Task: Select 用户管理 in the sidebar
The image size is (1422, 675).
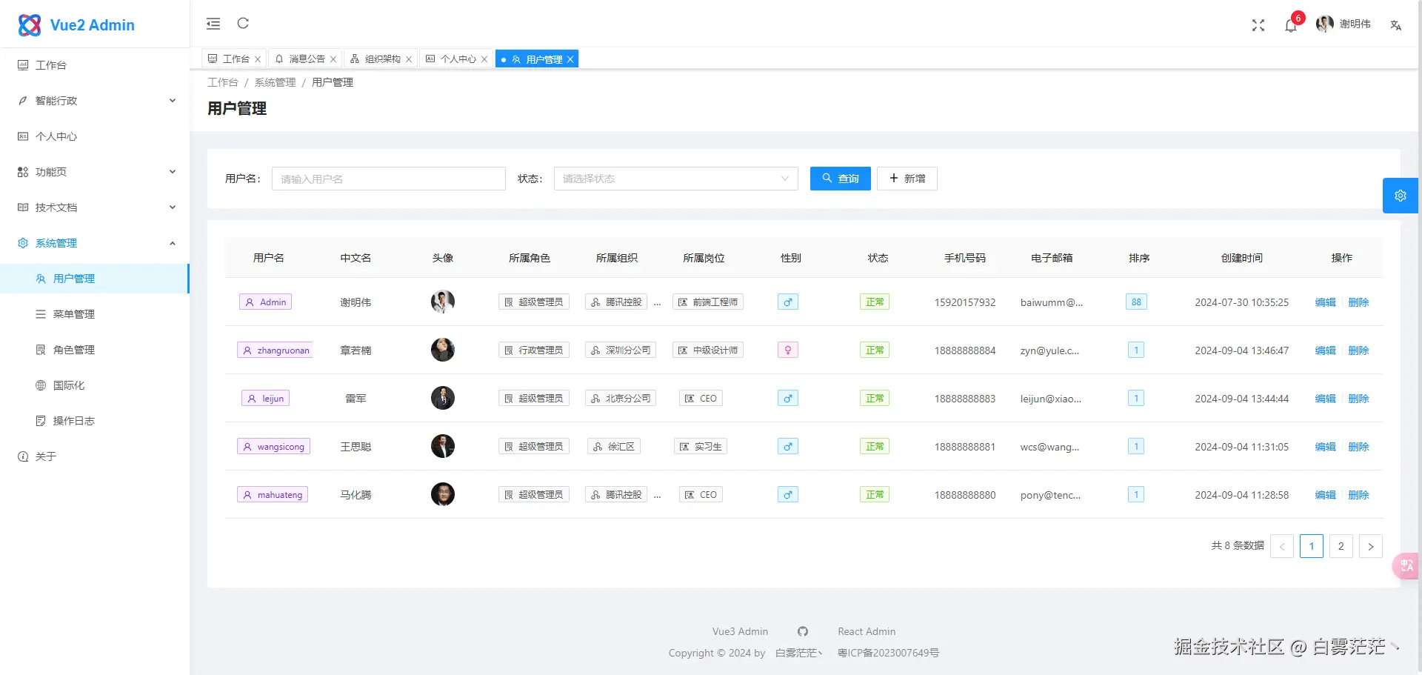Action: (x=95, y=279)
